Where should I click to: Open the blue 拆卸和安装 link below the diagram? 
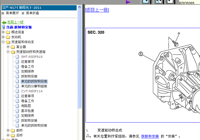150,136
